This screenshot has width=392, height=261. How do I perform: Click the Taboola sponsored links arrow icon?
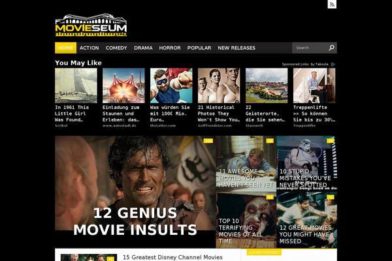[333, 65]
